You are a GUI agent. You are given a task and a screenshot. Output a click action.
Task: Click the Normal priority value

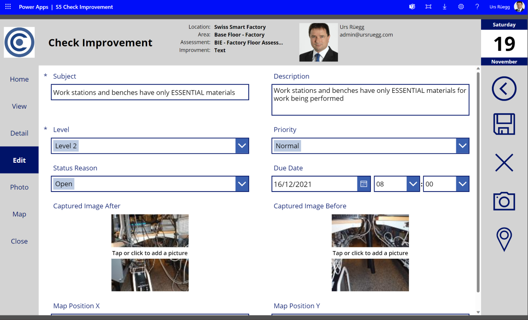tap(287, 146)
